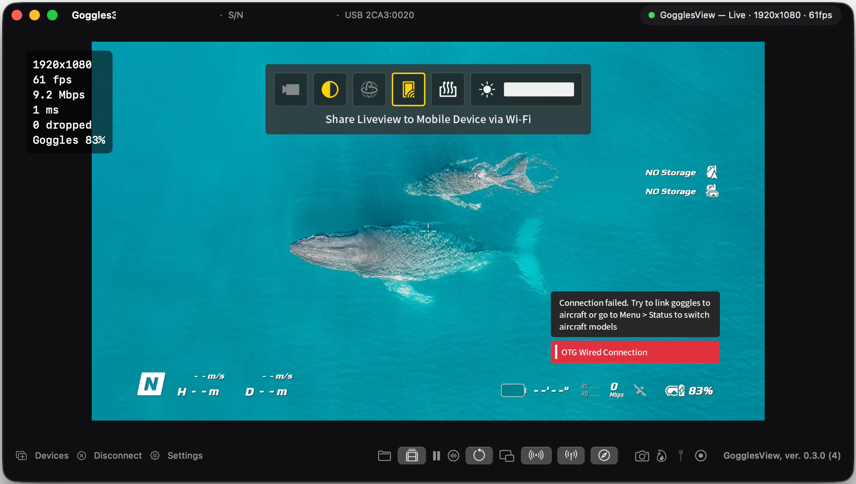856x484 pixels.
Task: Click the empty aircraft battery icon
Action: 513,390
